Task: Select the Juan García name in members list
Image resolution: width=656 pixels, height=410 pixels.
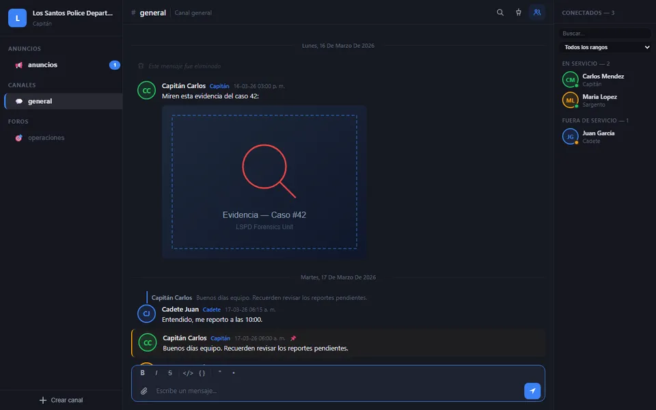Action: pyautogui.click(x=599, y=133)
